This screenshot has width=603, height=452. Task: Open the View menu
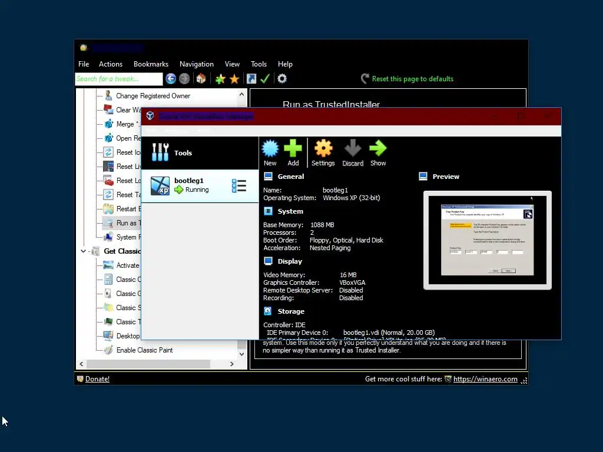(x=232, y=64)
